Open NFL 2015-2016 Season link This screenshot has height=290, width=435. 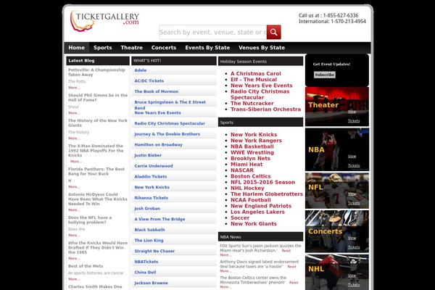tap(262, 182)
